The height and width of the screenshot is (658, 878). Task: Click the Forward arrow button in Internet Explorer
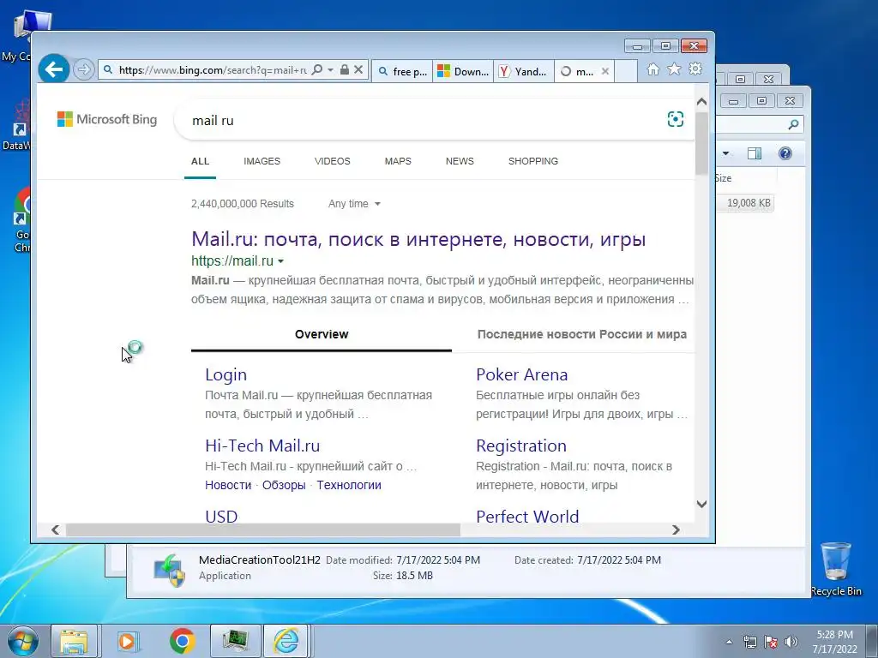click(x=83, y=70)
